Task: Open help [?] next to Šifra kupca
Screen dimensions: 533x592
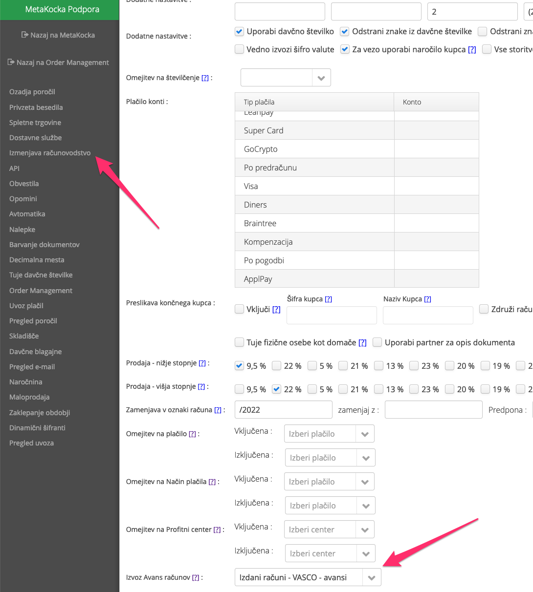Action: point(328,299)
